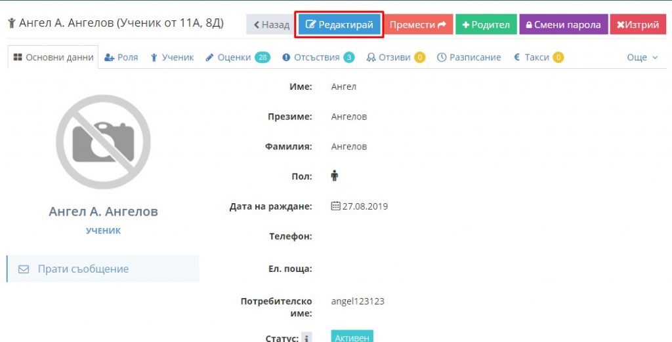Screen dimensions: 672x342
Task: Open the Ученик tab
Action: point(172,58)
